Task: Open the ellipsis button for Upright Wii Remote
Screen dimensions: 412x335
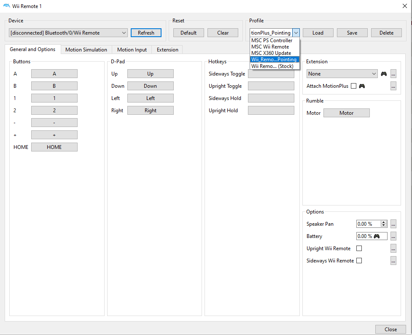Action: pos(393,248)
